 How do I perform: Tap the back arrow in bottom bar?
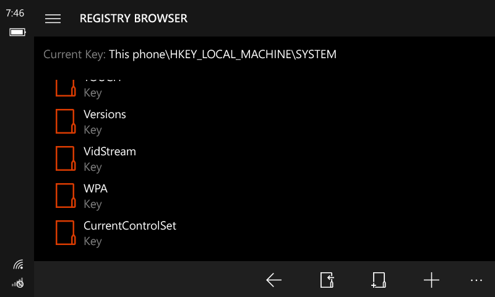coord(274,280)
